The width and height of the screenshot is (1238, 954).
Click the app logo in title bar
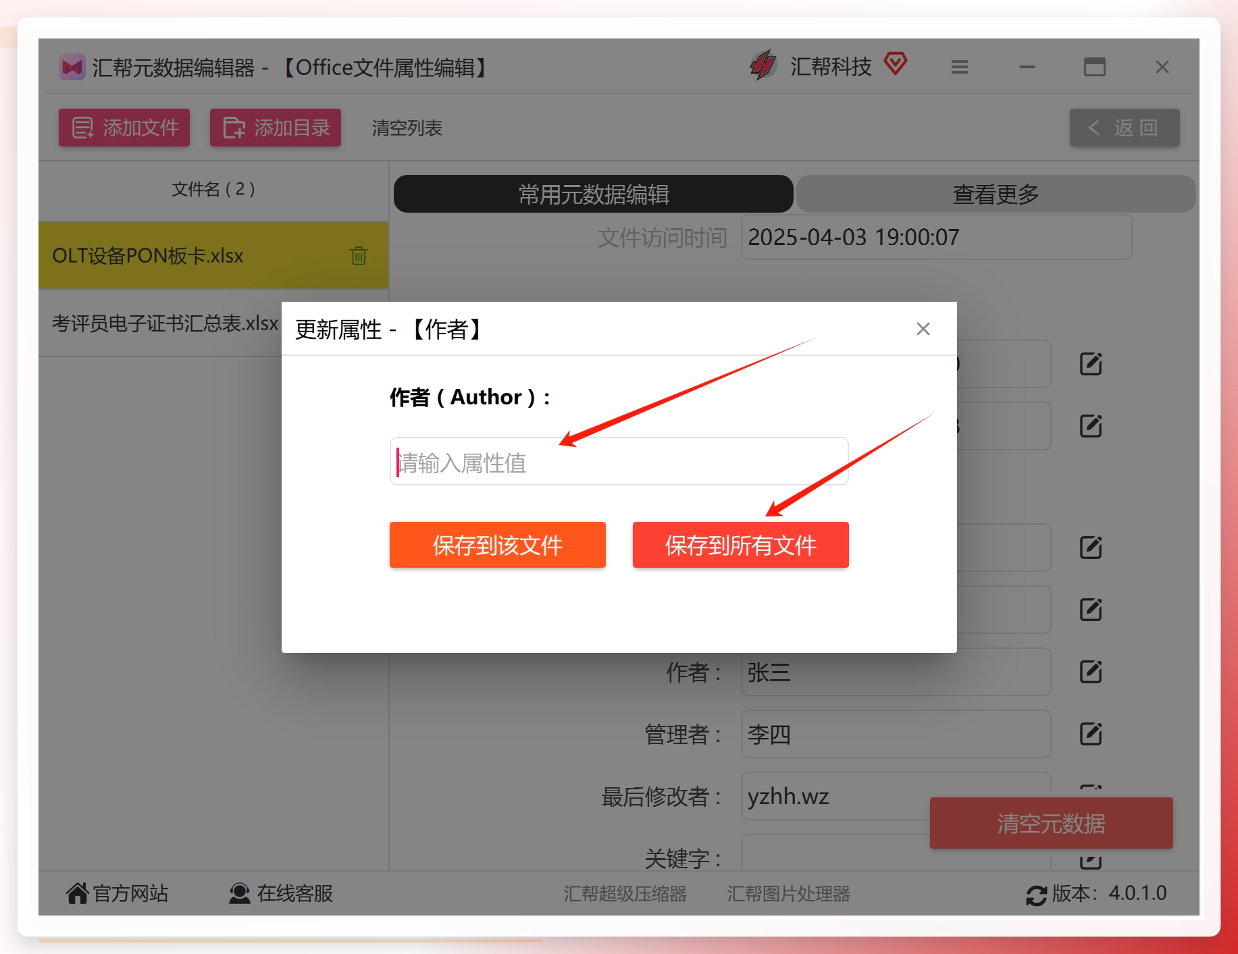click(x=72, y=67)
